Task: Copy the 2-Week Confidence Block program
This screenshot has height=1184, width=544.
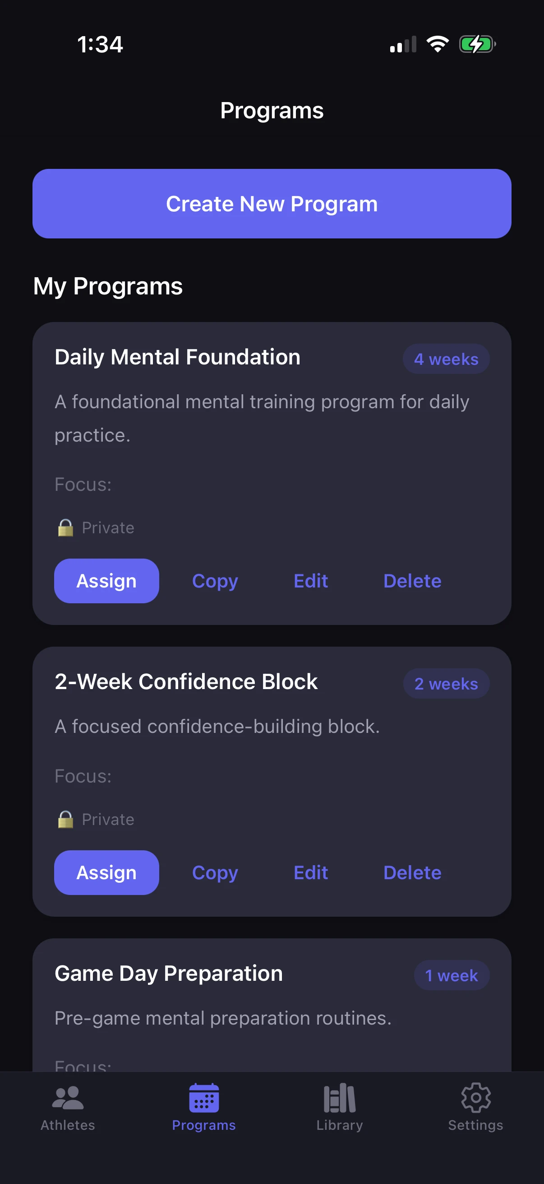Action: tap(215, 872)
